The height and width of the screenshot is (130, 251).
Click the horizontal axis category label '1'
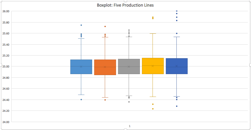130,126
